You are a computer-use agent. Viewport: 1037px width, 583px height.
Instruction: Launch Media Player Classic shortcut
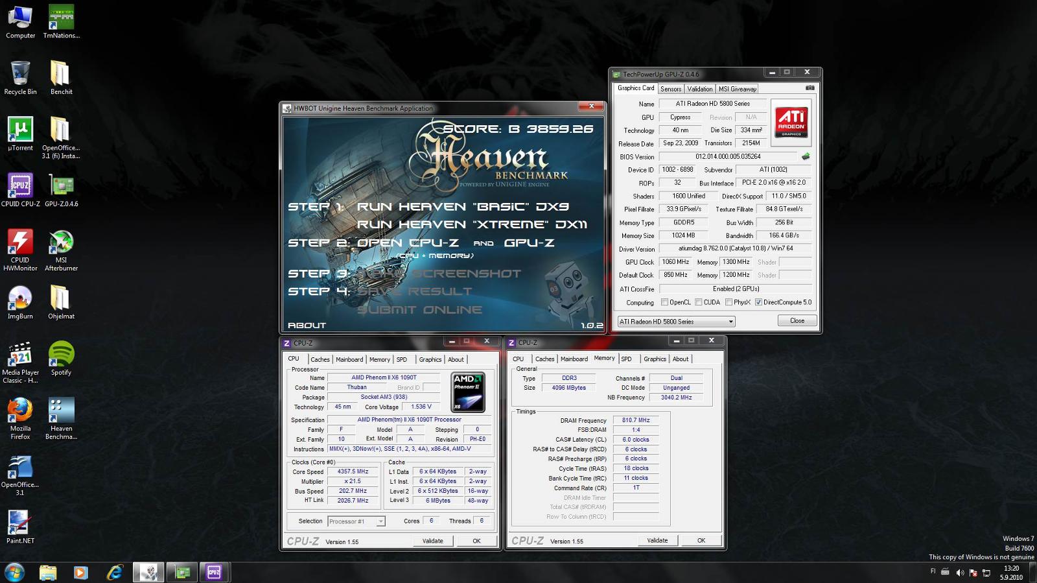[20, 362]
